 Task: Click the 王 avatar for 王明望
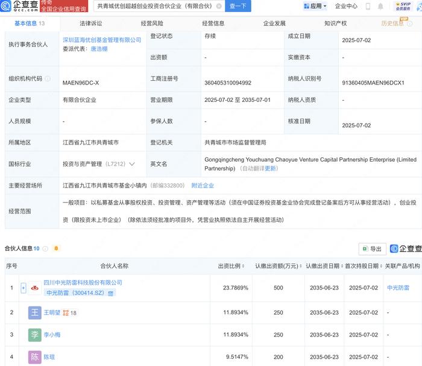click(x=35, y=313)
